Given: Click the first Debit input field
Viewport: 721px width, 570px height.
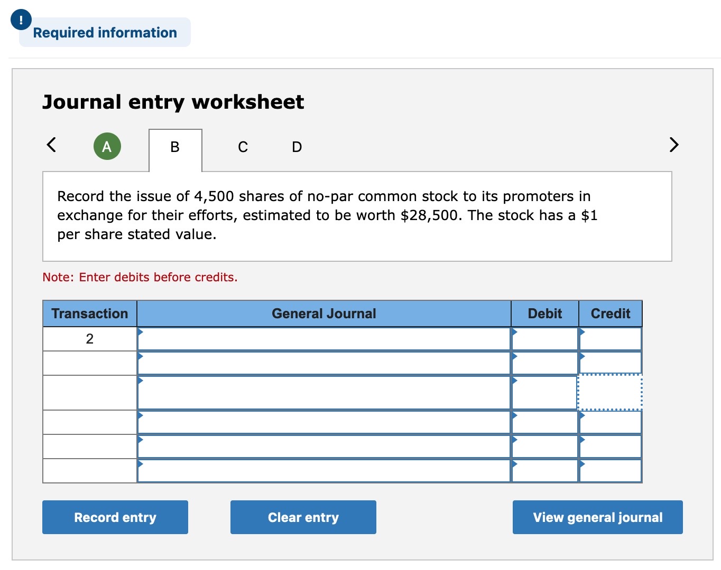Looking at the screenshot, I should pos(544,338).
